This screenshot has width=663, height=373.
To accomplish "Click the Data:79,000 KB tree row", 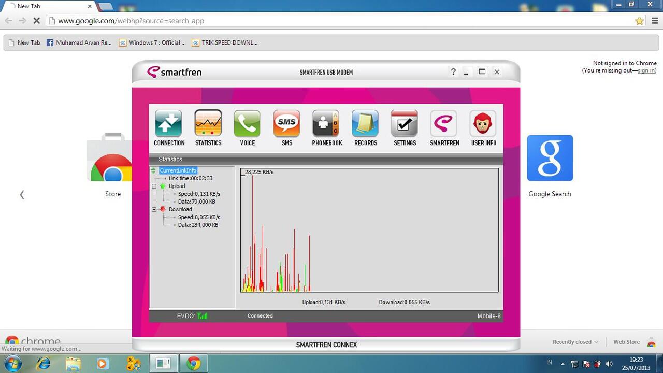I will [x=196, y=202].
